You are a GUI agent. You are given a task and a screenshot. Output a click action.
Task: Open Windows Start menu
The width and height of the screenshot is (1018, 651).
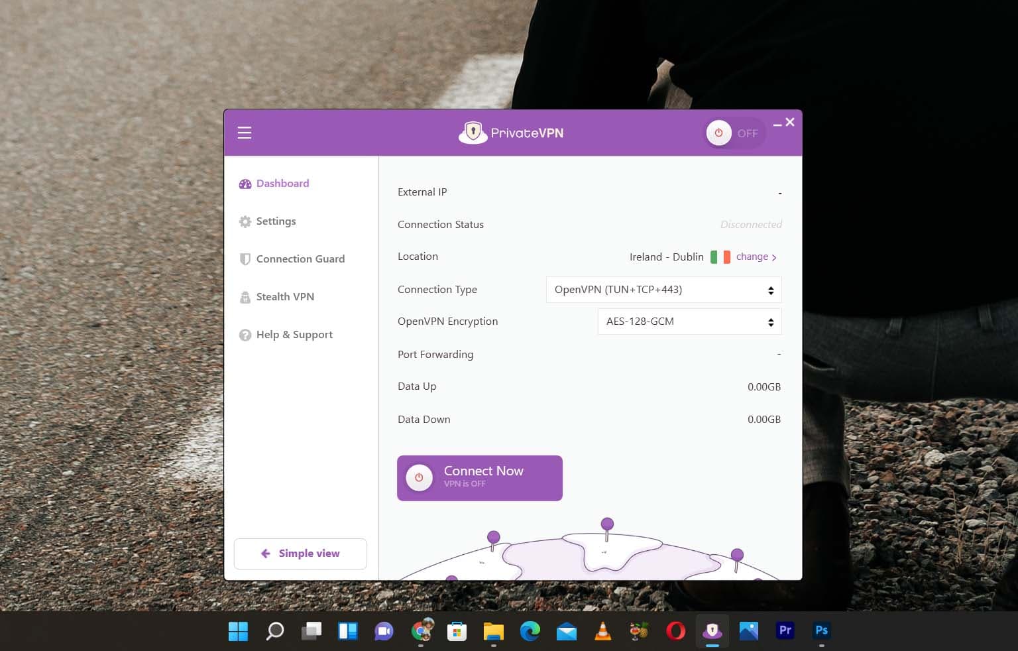(238, 631)
